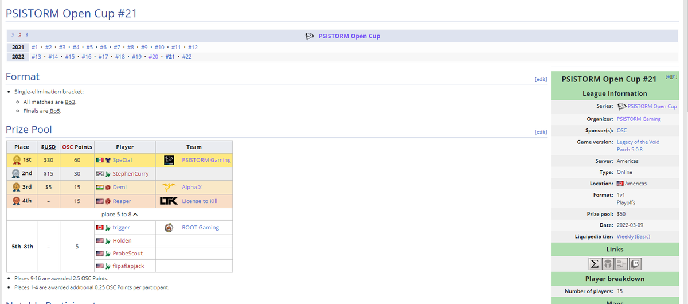
Task: Open the bracket link icon
Action: (x=621, y=264)
